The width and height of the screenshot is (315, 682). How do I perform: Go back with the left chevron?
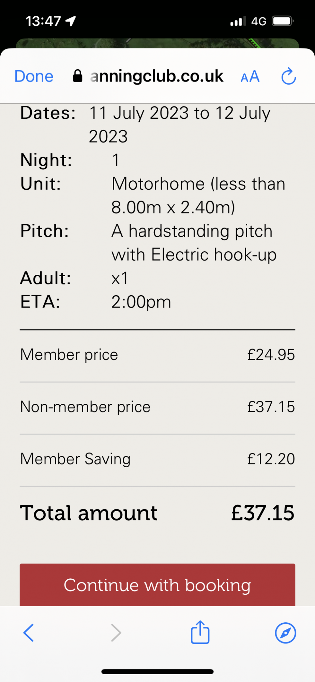(x=29, y=633)
